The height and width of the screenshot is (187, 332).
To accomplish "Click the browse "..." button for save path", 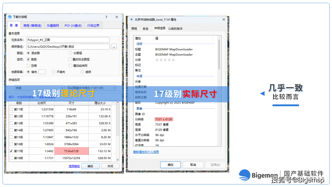I will (x=114, y=47).
